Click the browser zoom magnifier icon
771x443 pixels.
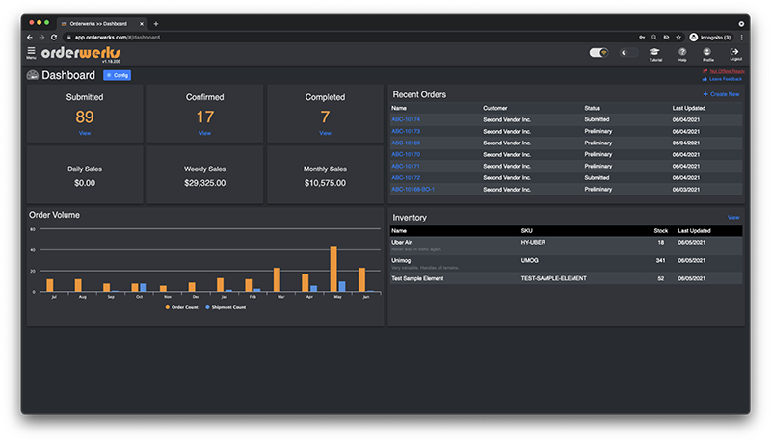(x=654, y=38)
